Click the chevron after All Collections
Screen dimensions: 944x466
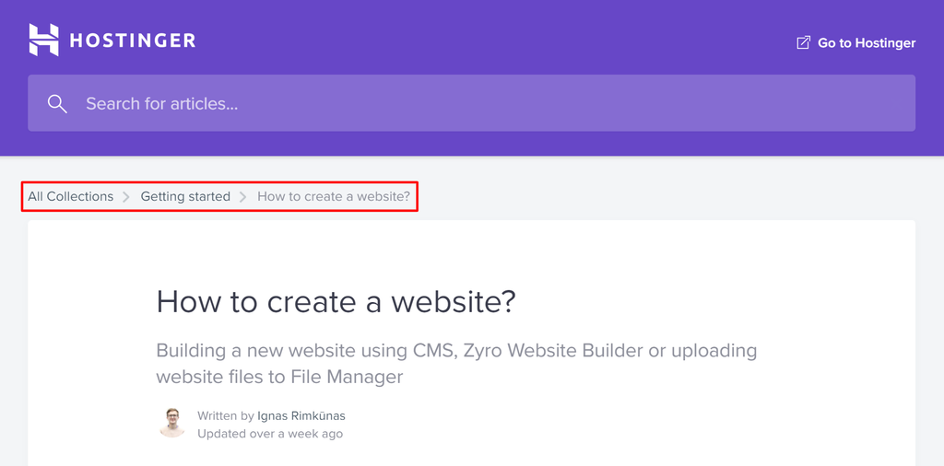(127, 197)
